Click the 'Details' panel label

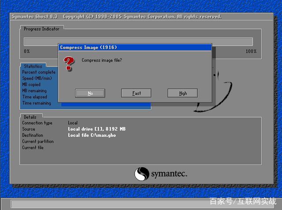click(x=30, y=117)
